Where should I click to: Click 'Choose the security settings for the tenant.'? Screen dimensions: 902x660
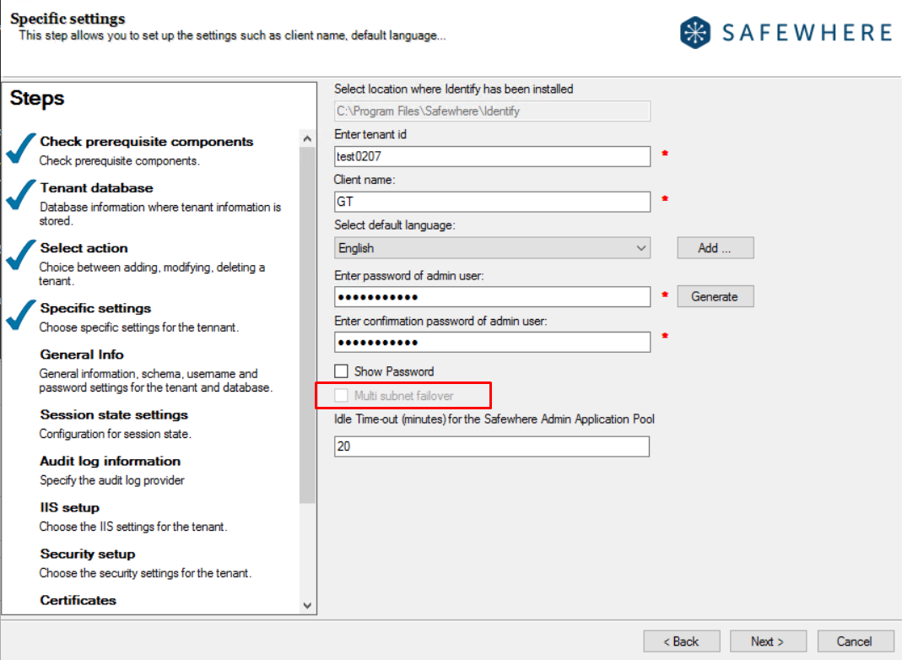coord(145,573)
